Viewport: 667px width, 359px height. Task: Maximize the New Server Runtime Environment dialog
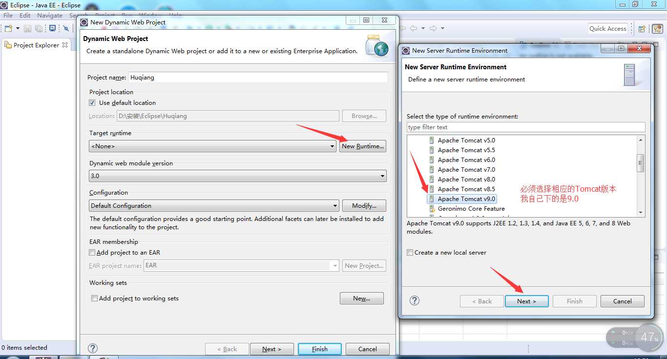click(x=621, y=48)
